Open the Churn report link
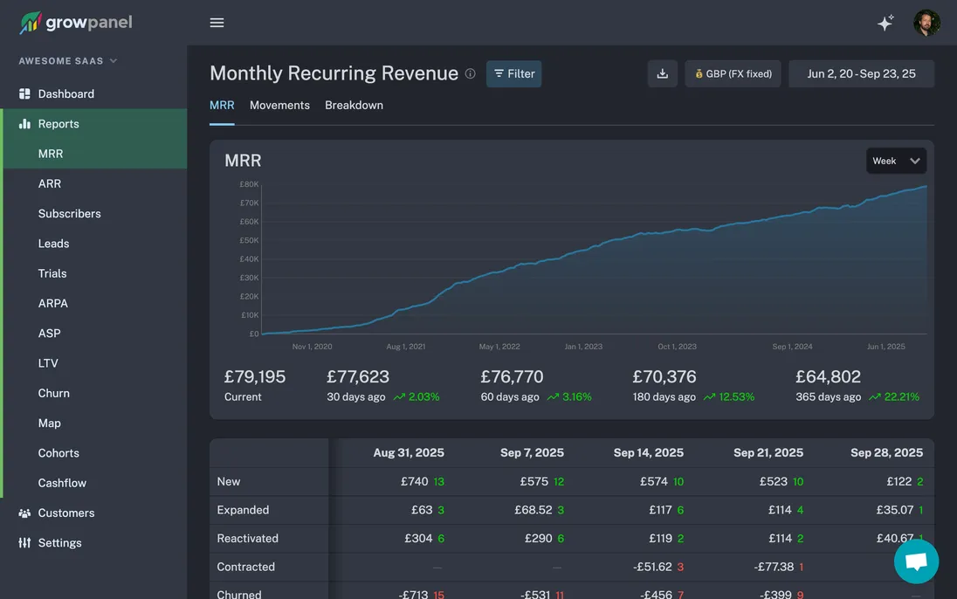The image size is (957, 599). [x=53, y=394]
